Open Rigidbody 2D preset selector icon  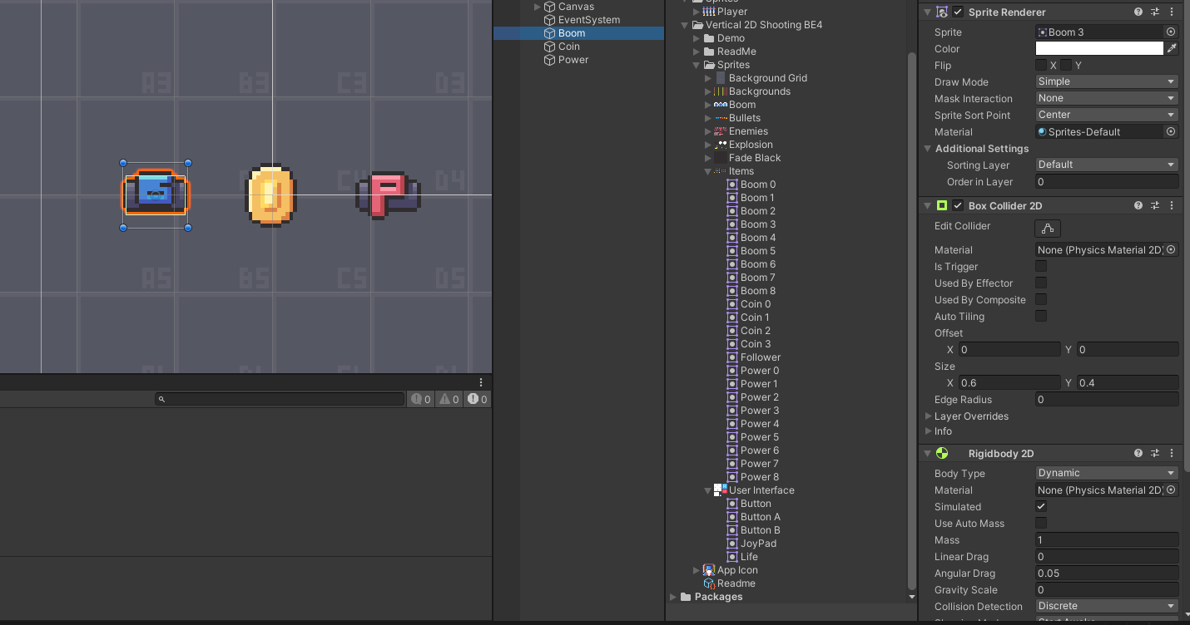pos(1155,454)
